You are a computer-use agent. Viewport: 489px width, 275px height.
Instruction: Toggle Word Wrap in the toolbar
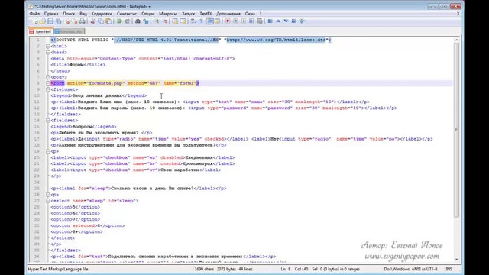pyautogui.click(x=193, y=21)
